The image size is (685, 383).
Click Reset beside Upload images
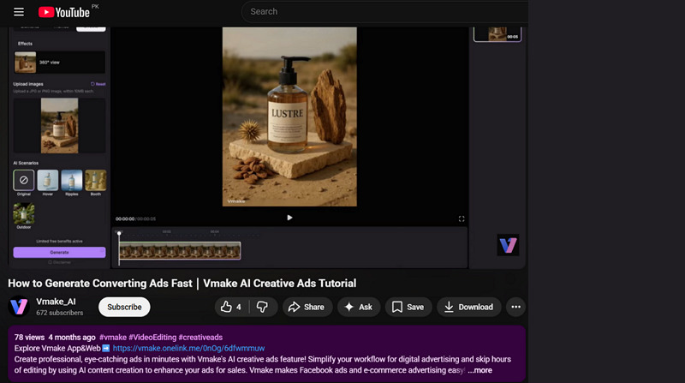tap(98, 84)
